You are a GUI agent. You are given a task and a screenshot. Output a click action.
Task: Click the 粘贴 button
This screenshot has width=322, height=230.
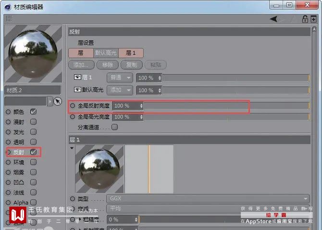click(x=155, y=65)
